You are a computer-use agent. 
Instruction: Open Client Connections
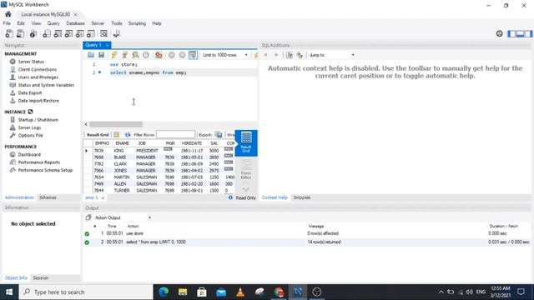click(37, 69)
